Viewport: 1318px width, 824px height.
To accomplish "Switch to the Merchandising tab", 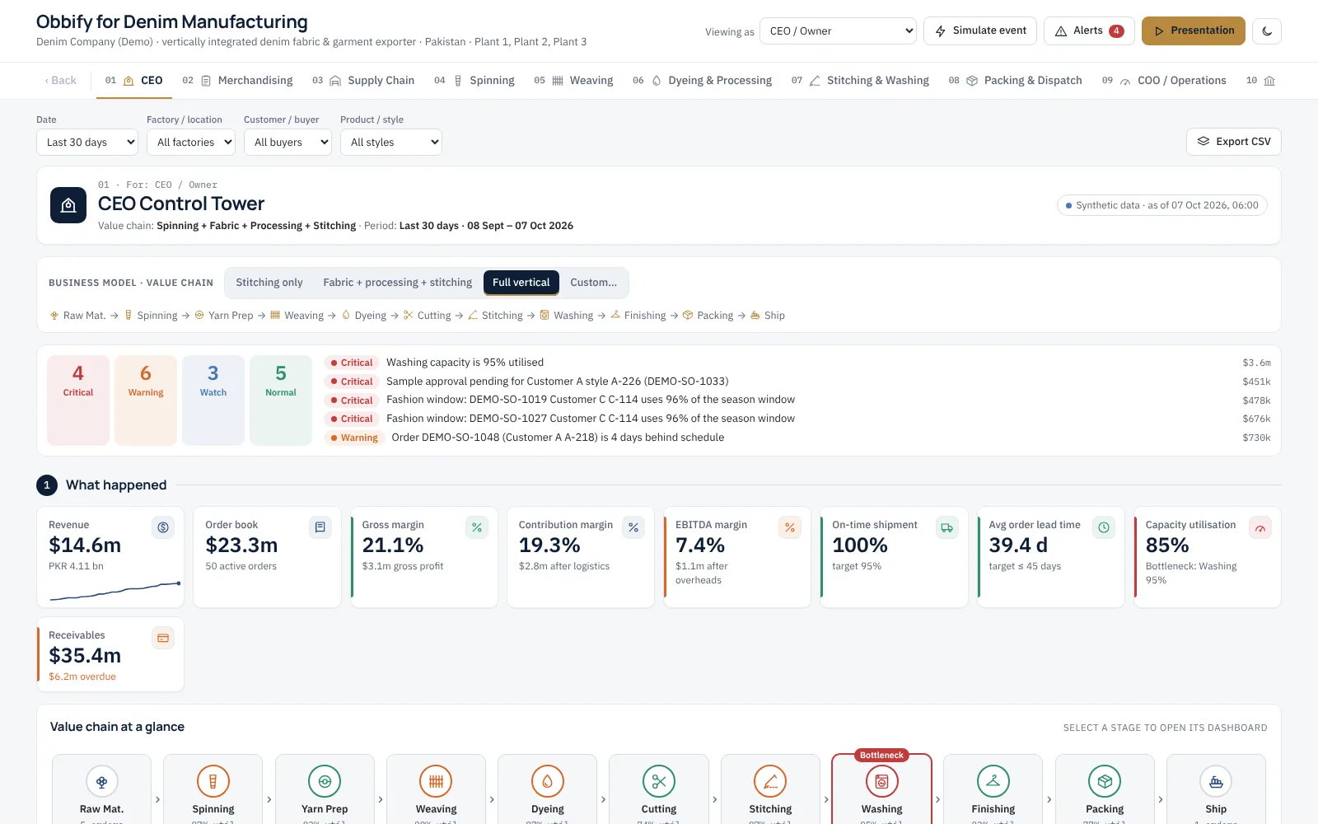I will tap(237, 81).
